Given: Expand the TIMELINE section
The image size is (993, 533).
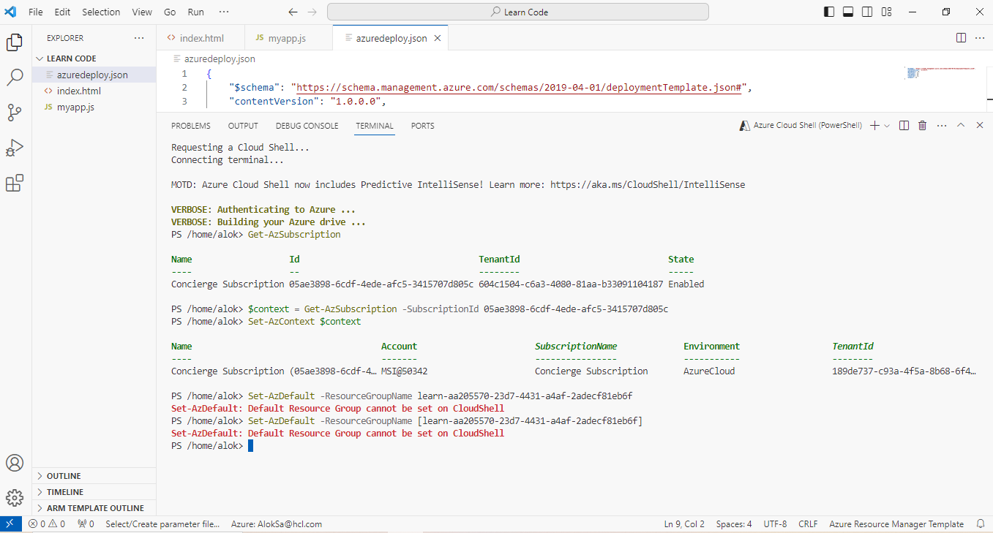Looking at the screenshot, I should (94, 492).
